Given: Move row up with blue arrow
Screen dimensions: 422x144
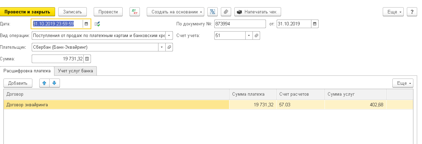Looking at the screenshot, I should [44, 83].
